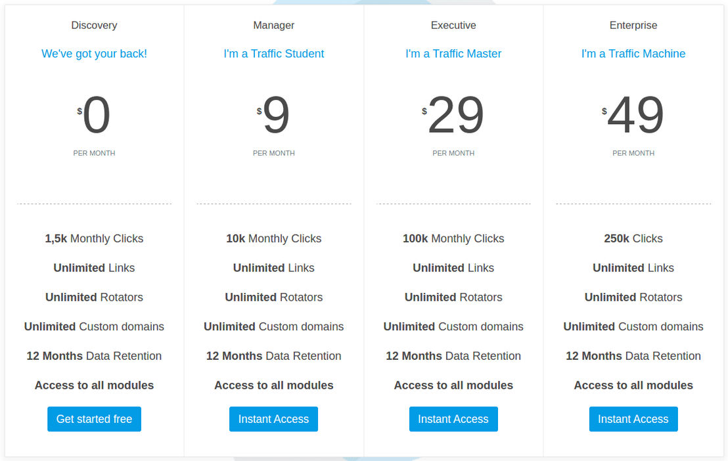This screenshot has width=728, height=461.
Task: Click Access to all modules in Executive column
Action: pyautogui.click(x=453, y=385)
